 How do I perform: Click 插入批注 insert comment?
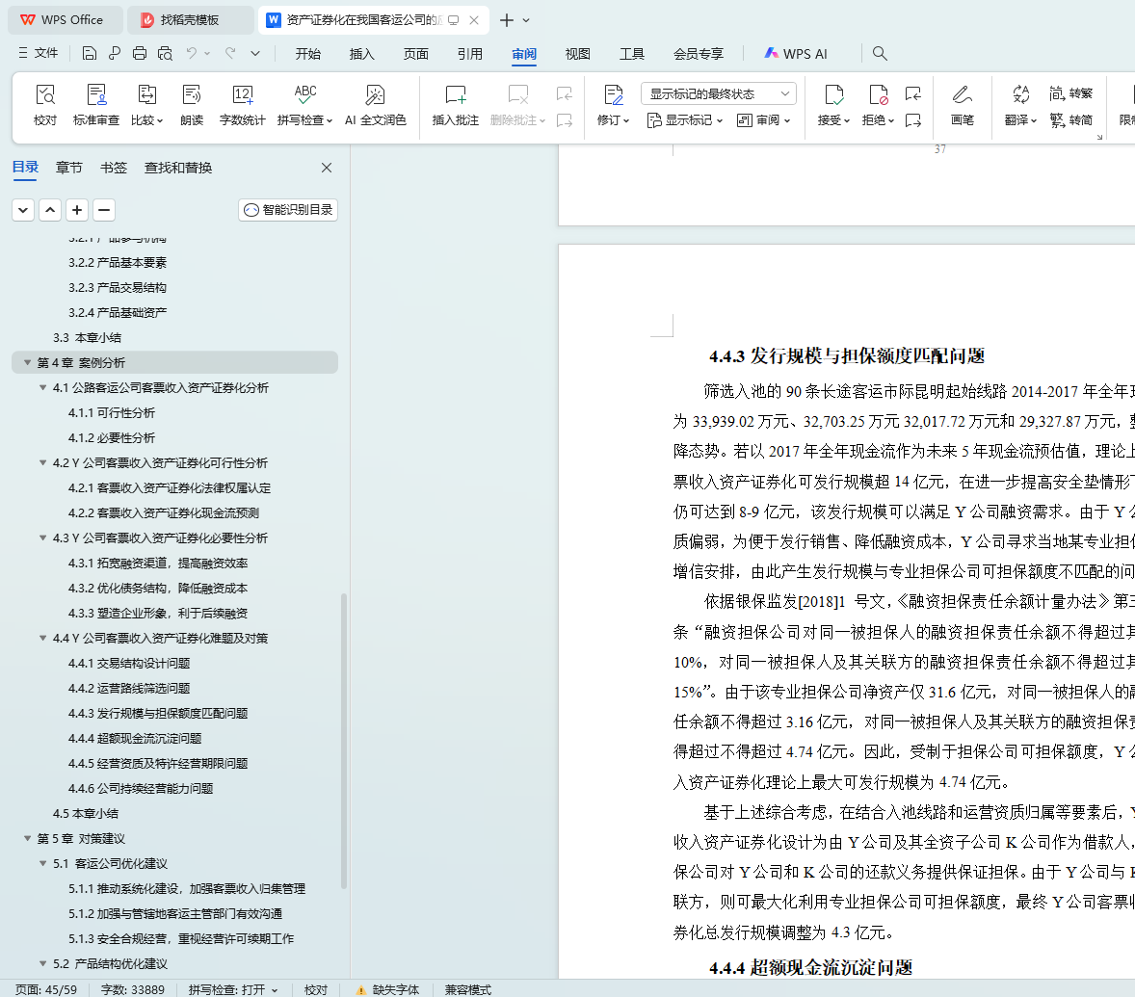click(456, 104)
